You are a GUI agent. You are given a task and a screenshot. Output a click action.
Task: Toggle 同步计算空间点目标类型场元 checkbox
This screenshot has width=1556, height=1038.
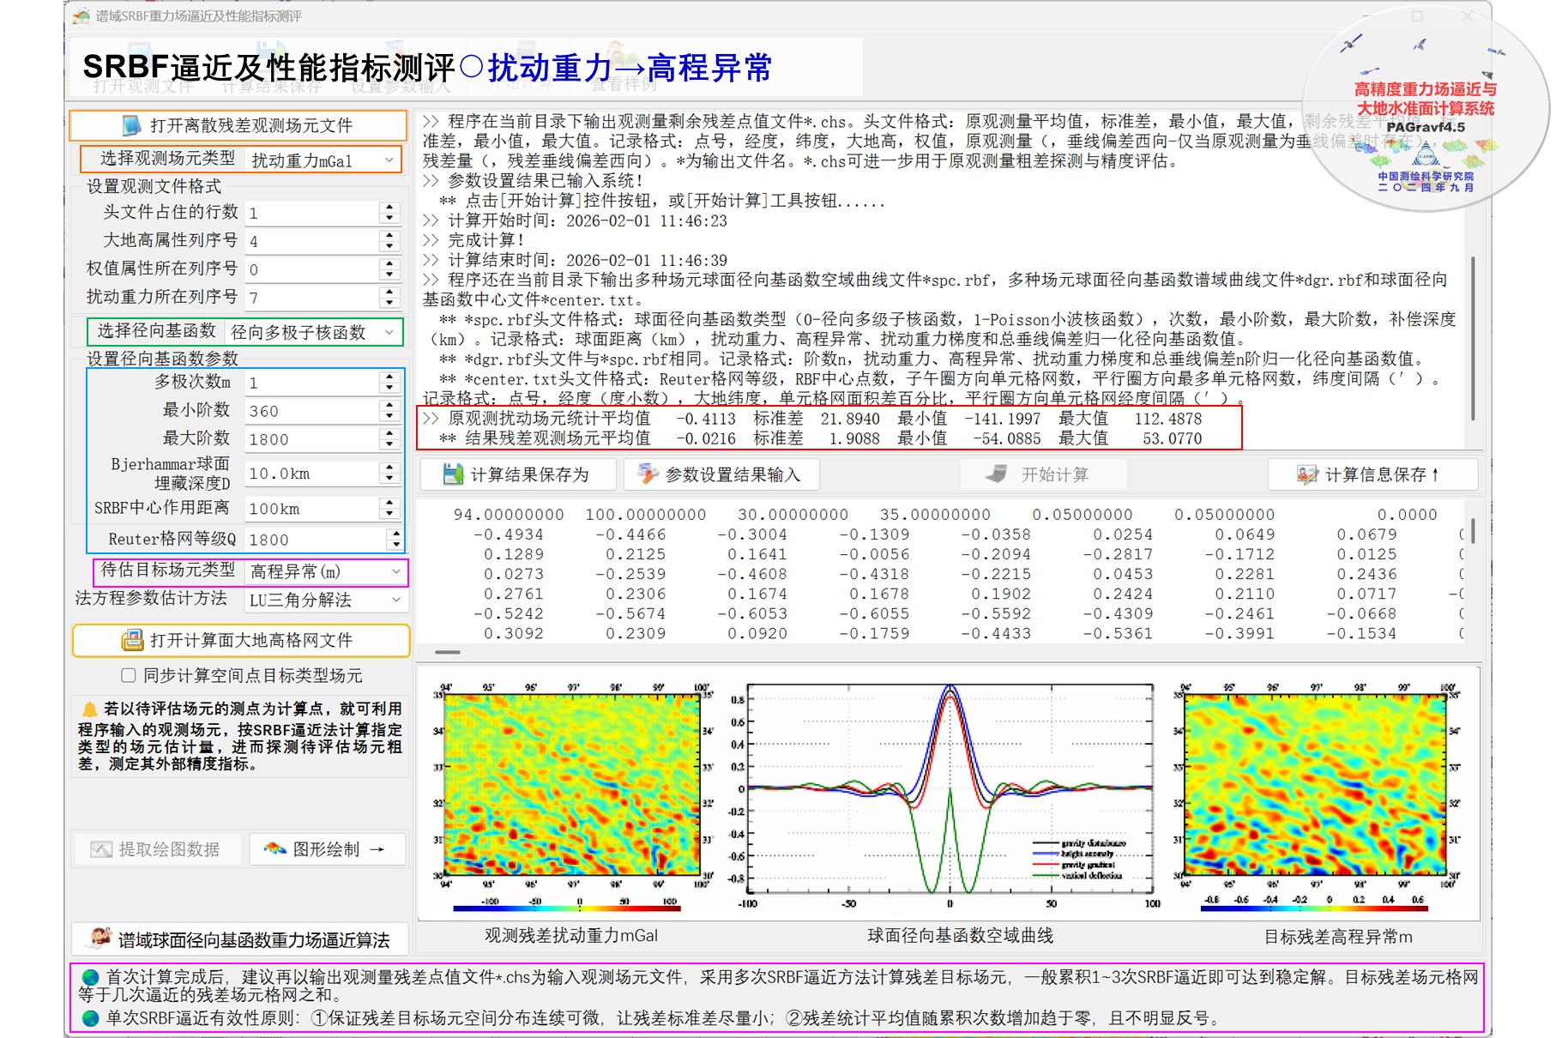(x=129, y=676)
